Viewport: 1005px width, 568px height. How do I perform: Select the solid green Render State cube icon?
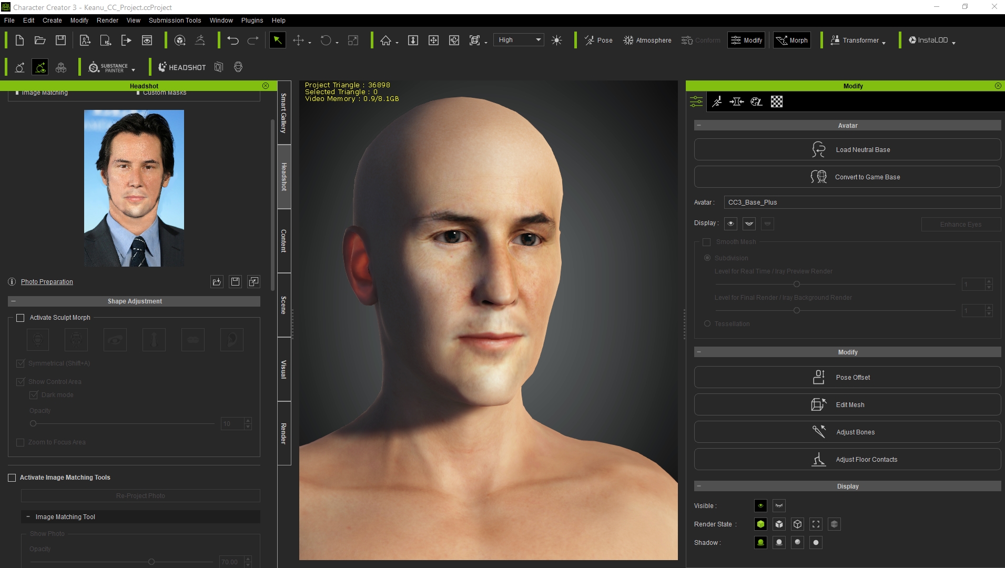(x=760, y=524)
